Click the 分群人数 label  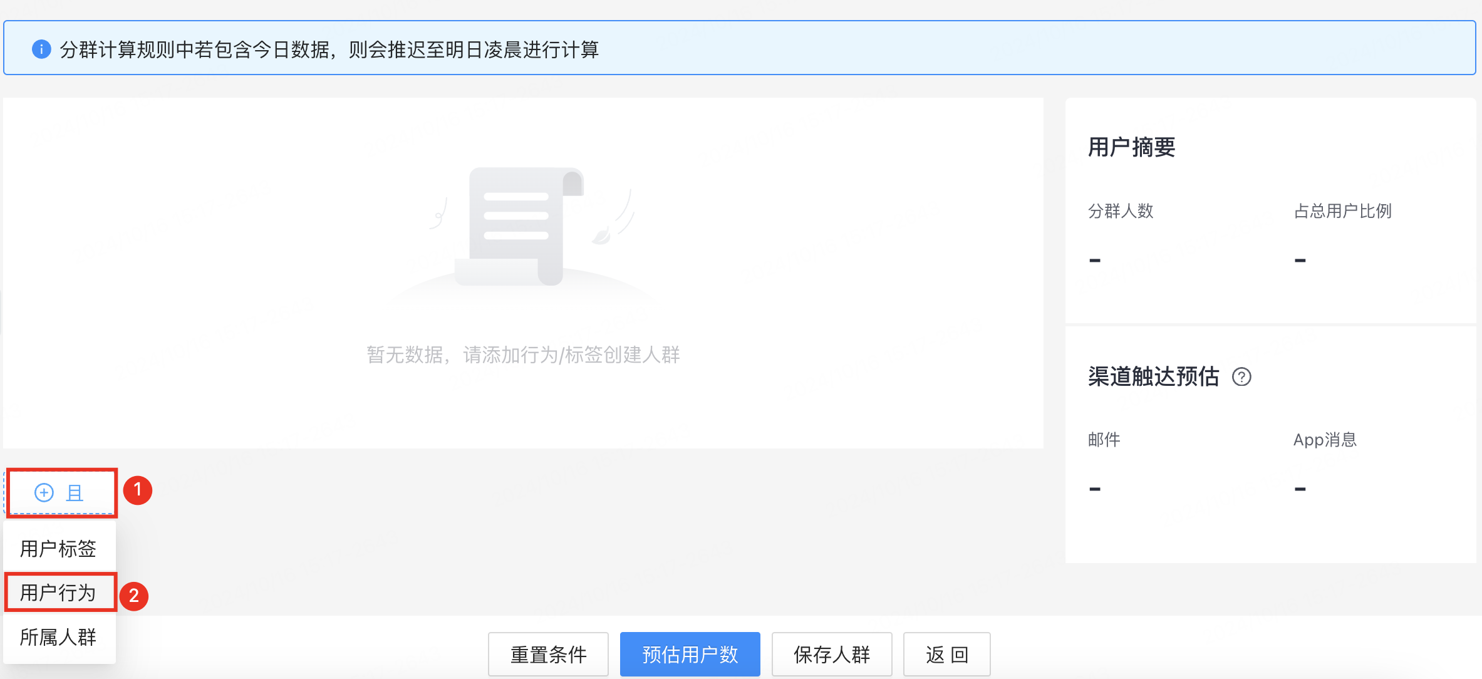[1121, 211]
